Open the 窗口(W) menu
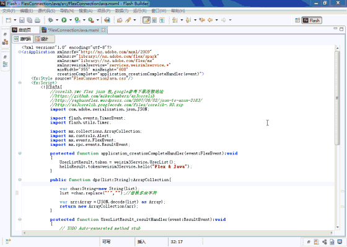The image size is (347, 247). coord(159,11)
